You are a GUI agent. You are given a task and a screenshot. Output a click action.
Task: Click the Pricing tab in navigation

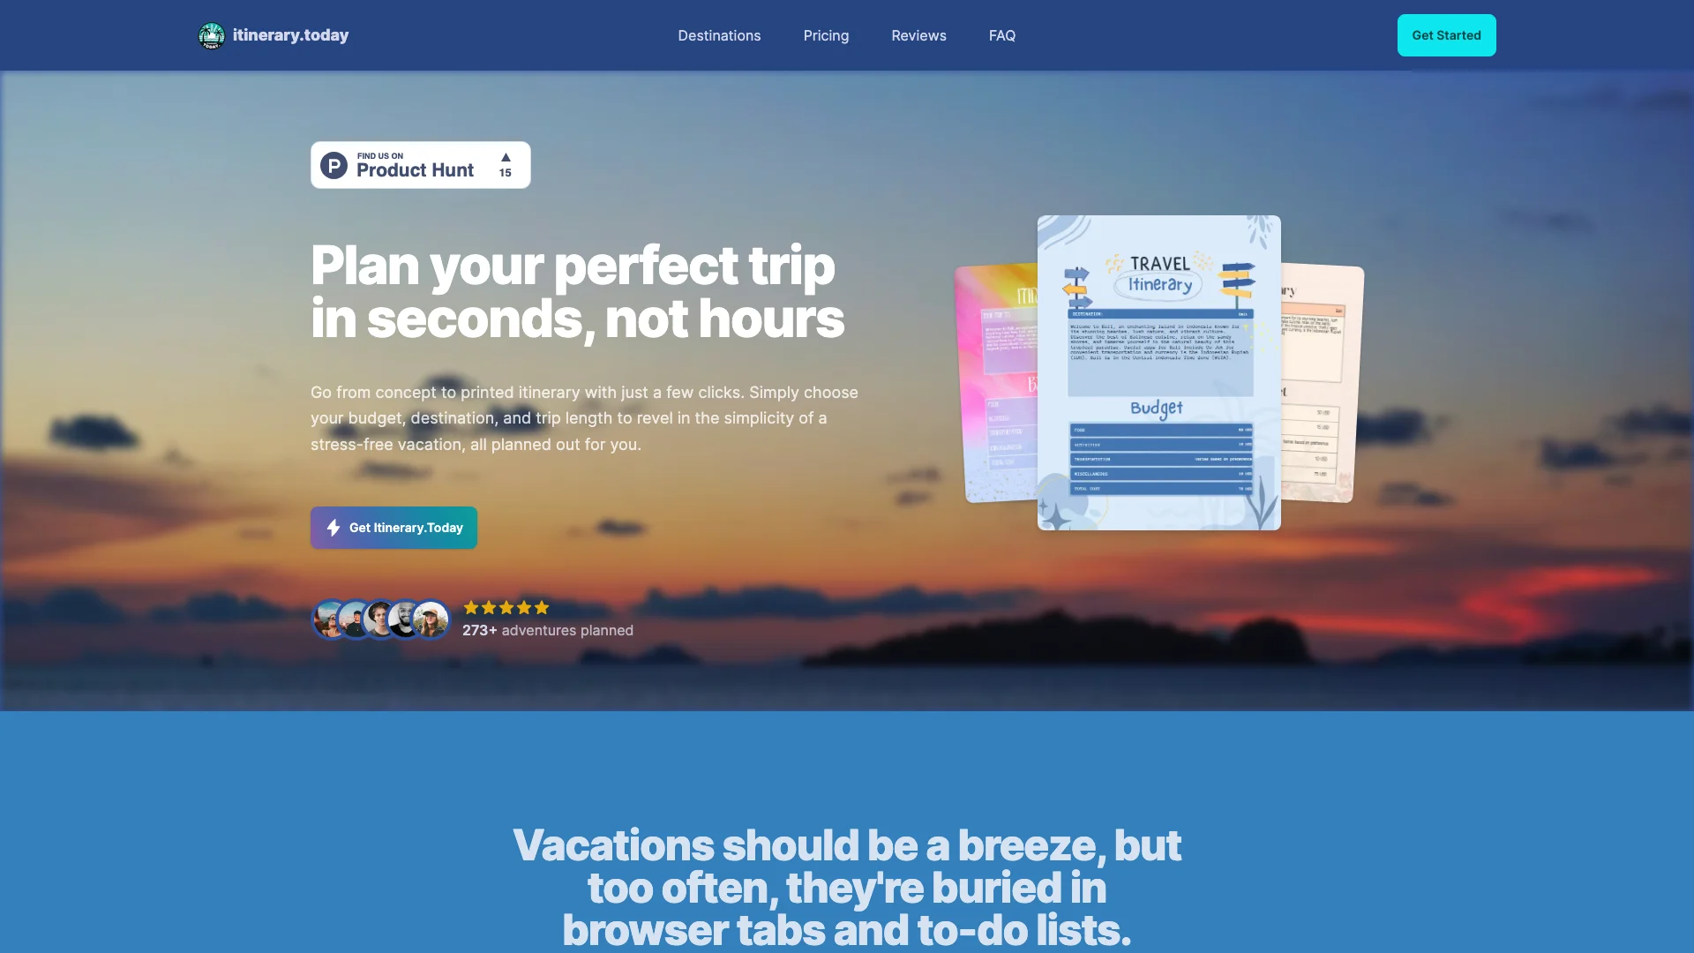[x=826, y=35]
